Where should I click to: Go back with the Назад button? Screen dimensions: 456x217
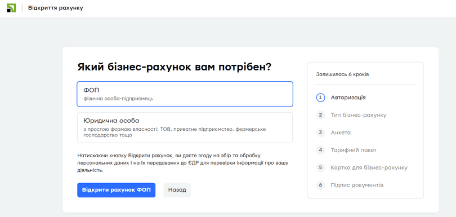tap(177, 190)
